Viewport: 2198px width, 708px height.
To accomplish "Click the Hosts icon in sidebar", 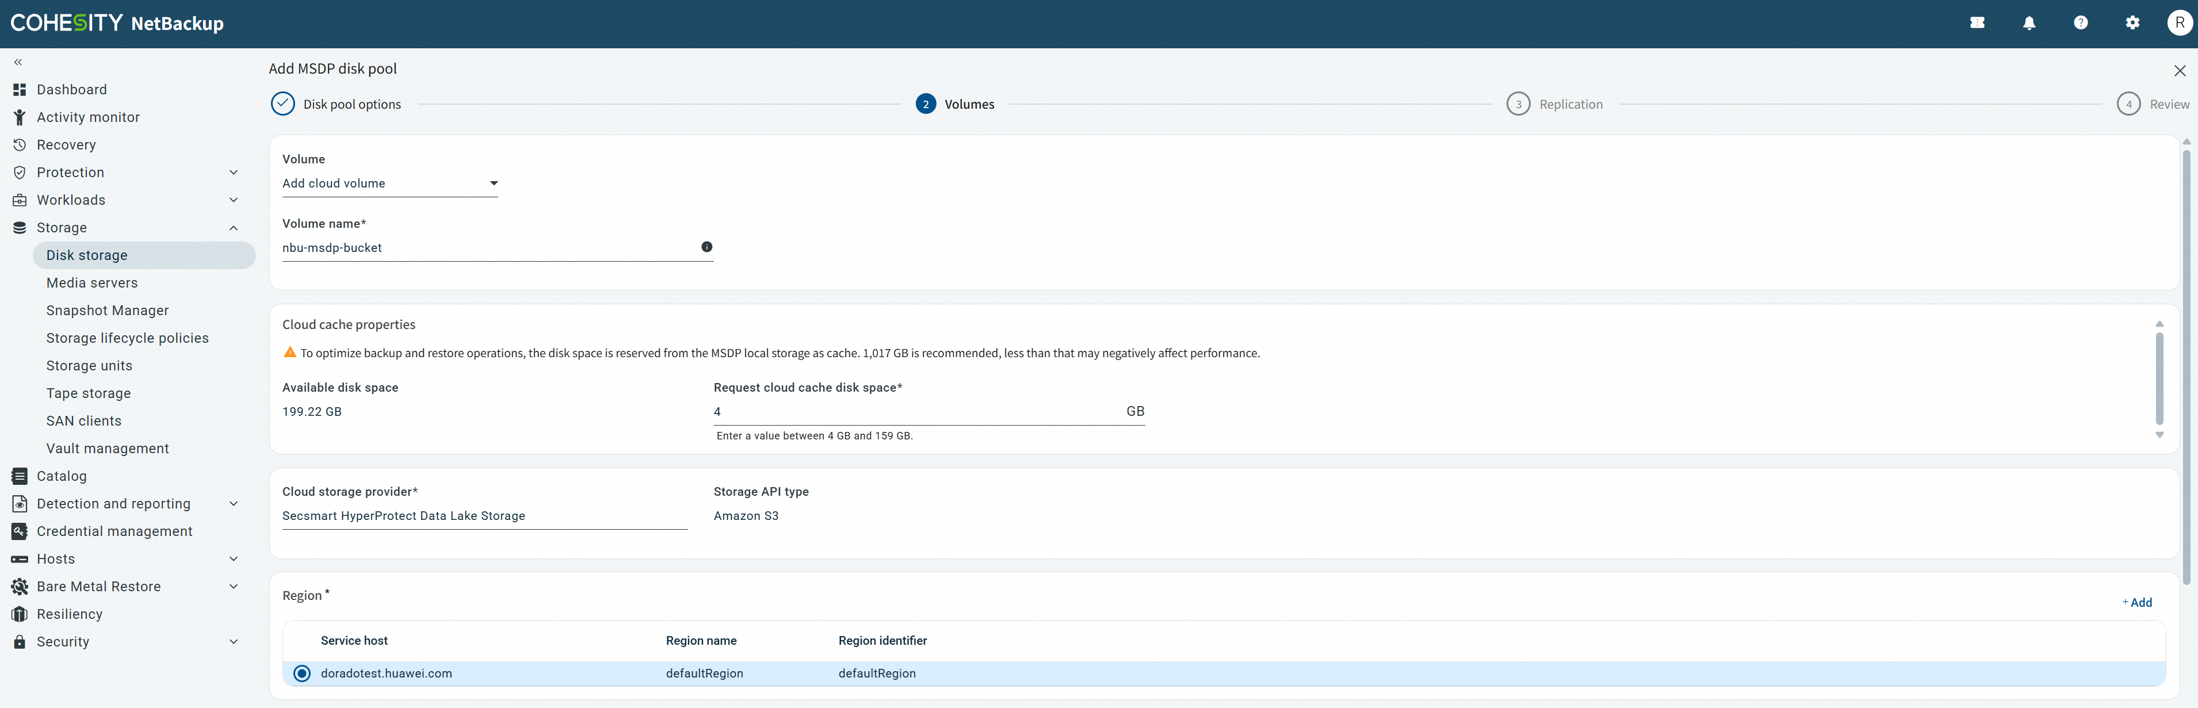I will click(20, 558).
